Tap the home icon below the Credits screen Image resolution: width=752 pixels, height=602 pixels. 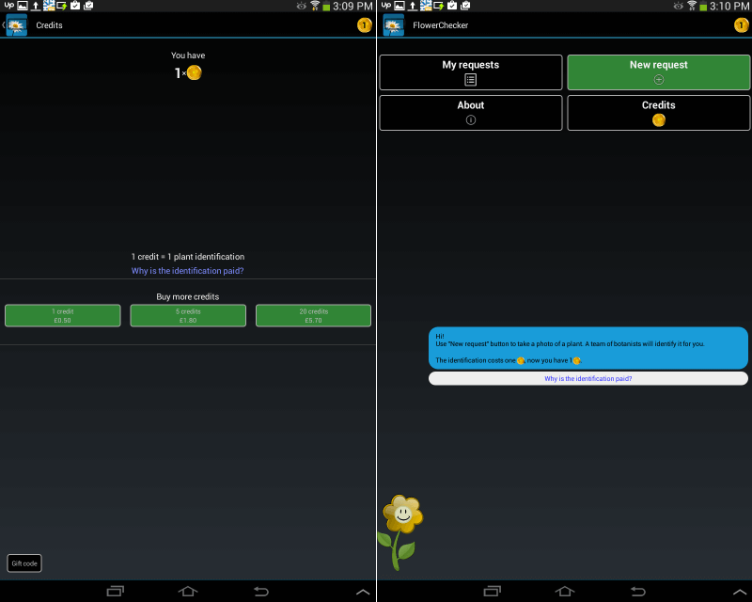pyautogui.click(x=187, y=591)
